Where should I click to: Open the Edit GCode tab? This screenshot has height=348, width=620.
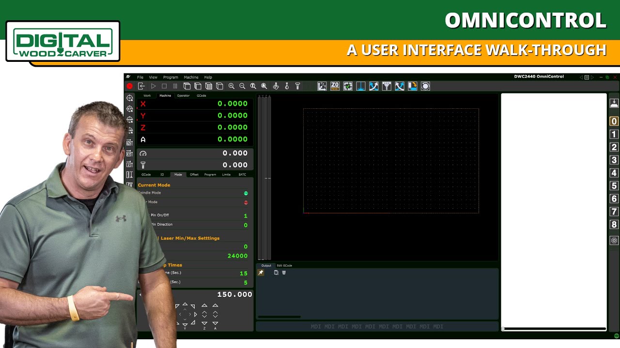tap(284, 265)
